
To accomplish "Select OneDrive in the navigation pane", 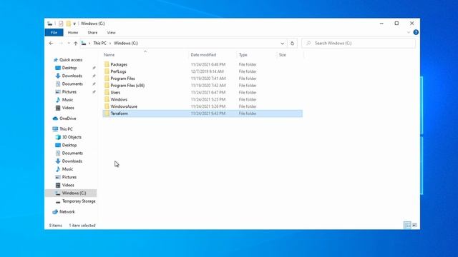I will click(x=68, y=119).
